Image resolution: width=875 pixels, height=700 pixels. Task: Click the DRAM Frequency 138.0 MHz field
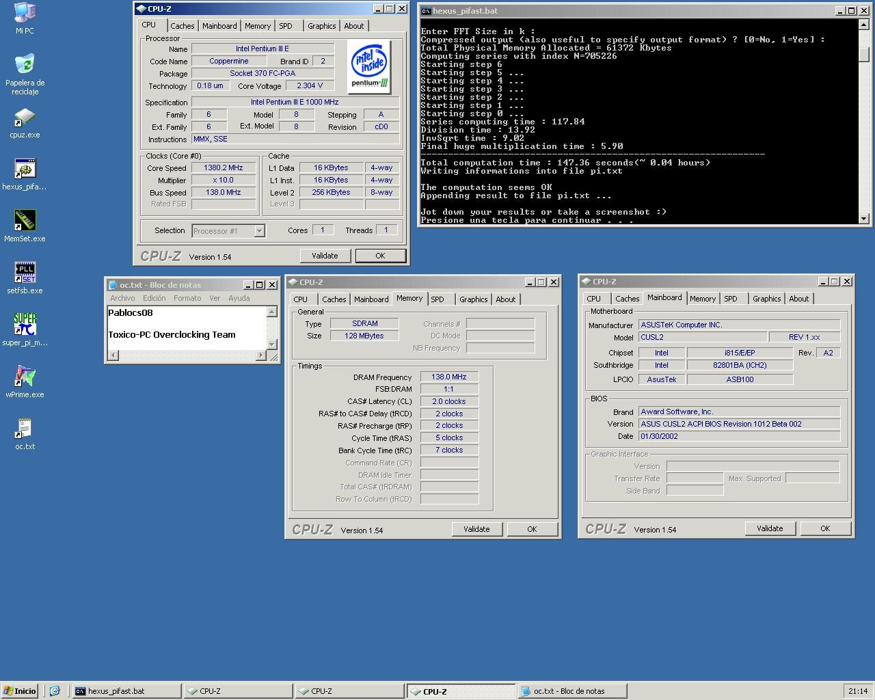[x=448, y=377]
